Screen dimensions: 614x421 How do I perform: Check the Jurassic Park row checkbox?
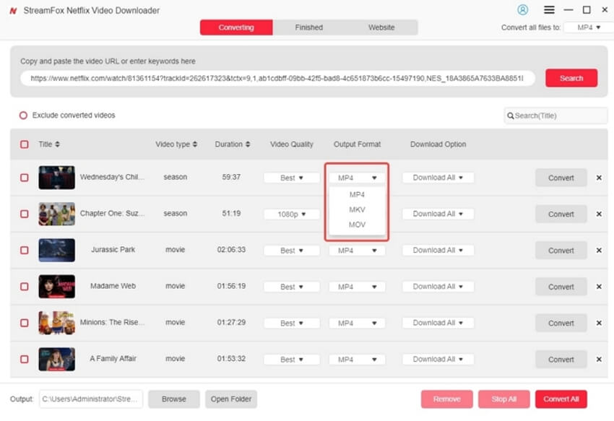(x=25, y=251)
